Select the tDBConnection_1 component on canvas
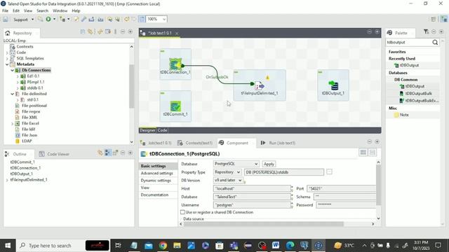The width and height of the screenshot is (449, 252). (x=175, y=64)
